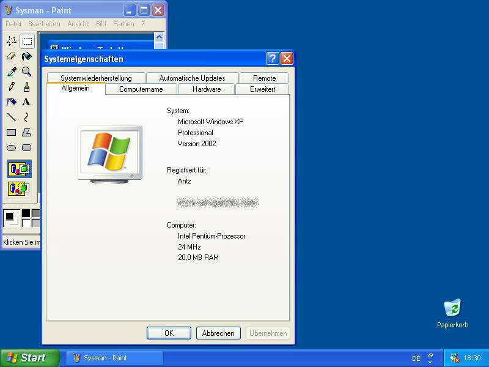489x367 pixels.
Task: Pick the Rectangle shape tool
Action: pos(12,133)
